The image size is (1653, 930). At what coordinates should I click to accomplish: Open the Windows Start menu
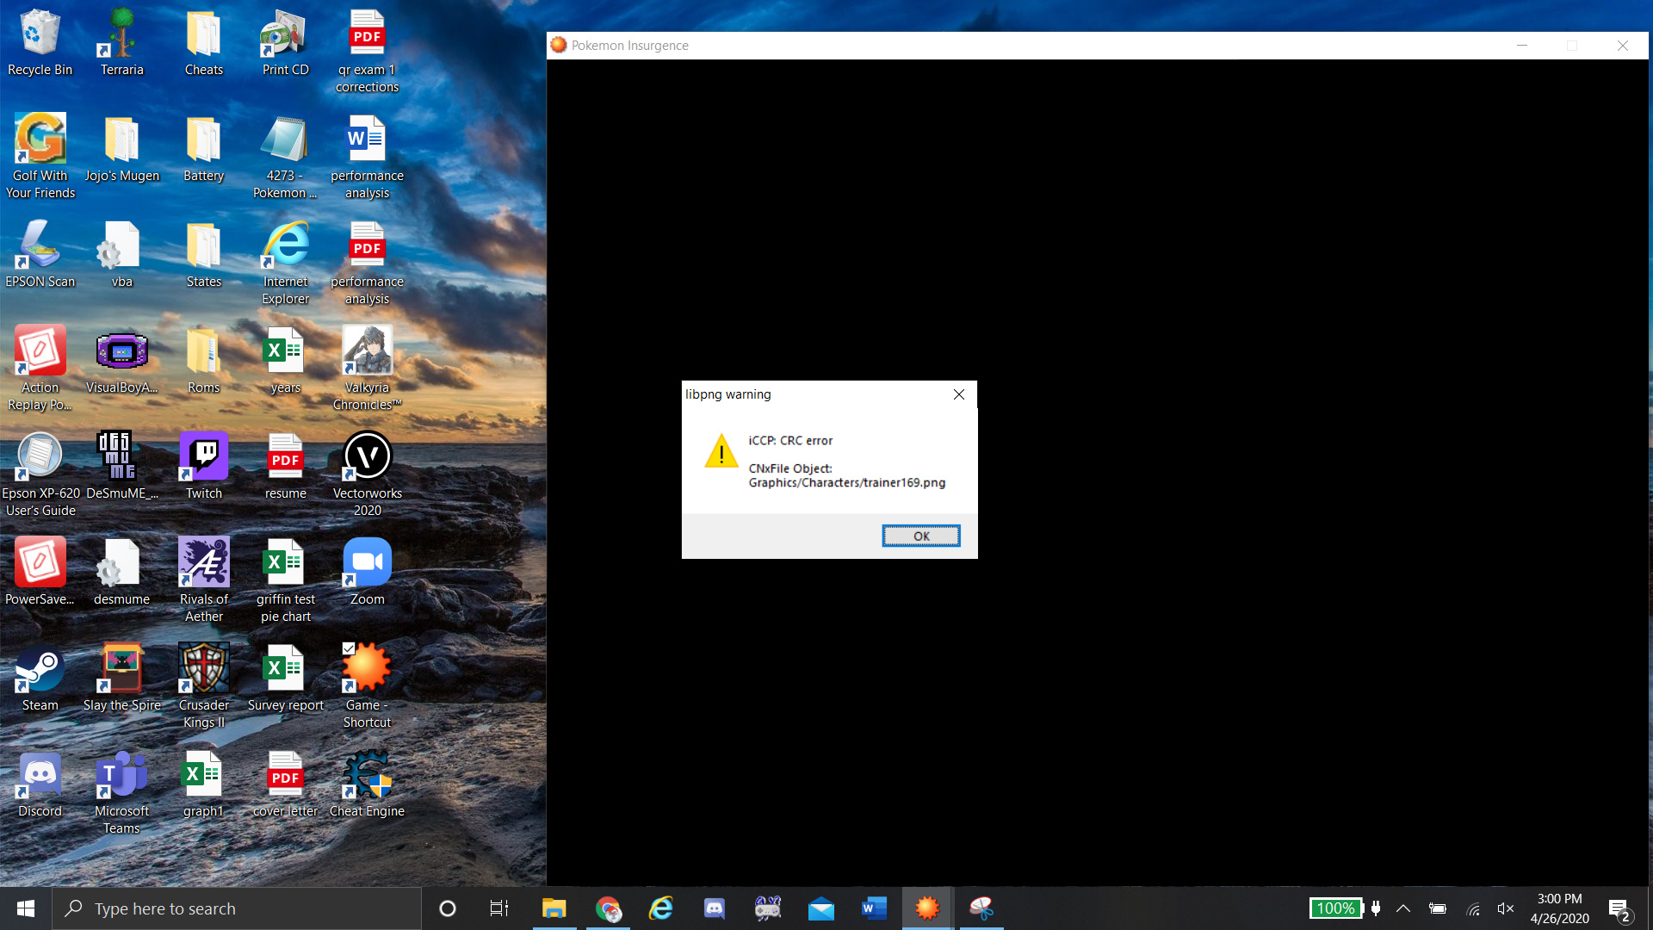(26, 908)
